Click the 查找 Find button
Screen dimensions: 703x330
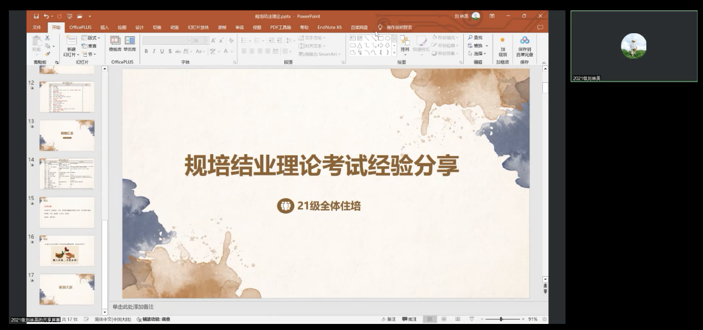475,37
